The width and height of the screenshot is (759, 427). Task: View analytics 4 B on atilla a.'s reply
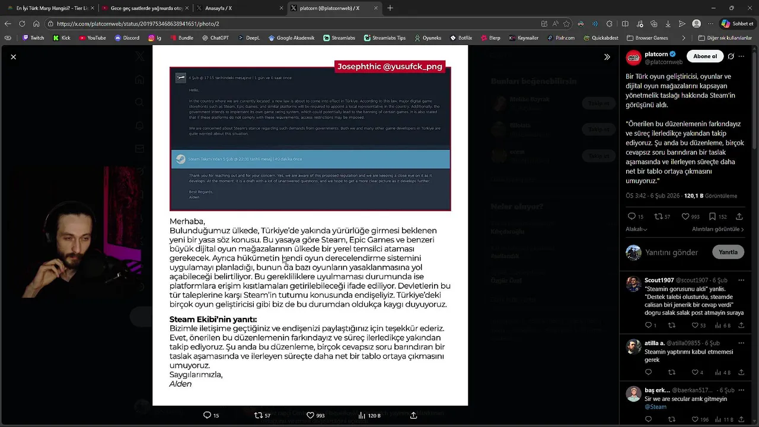[722, 372]
